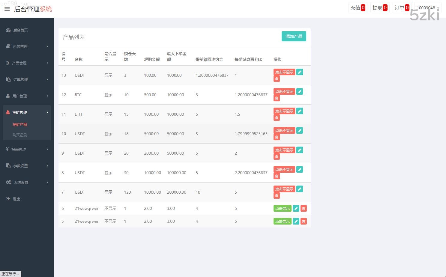Screen dimensions: 446x277
Task: Toggle product 10 visibility with 点击不显示
Action: coord(284,130)
